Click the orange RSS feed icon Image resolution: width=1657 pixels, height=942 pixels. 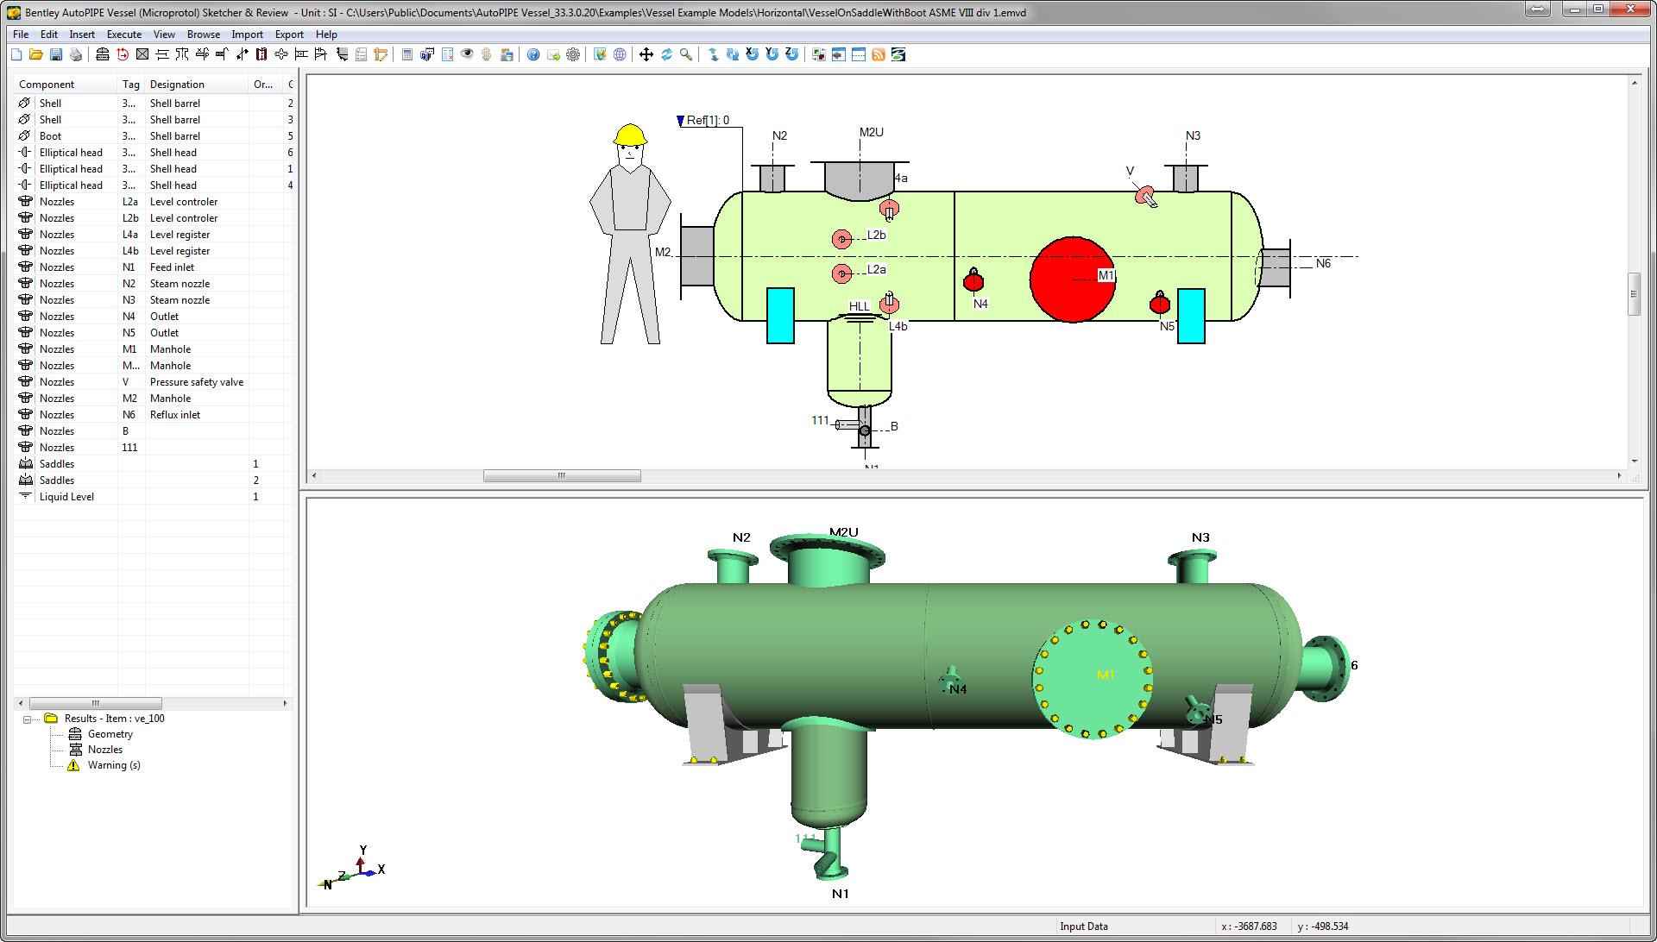point(879,54)
